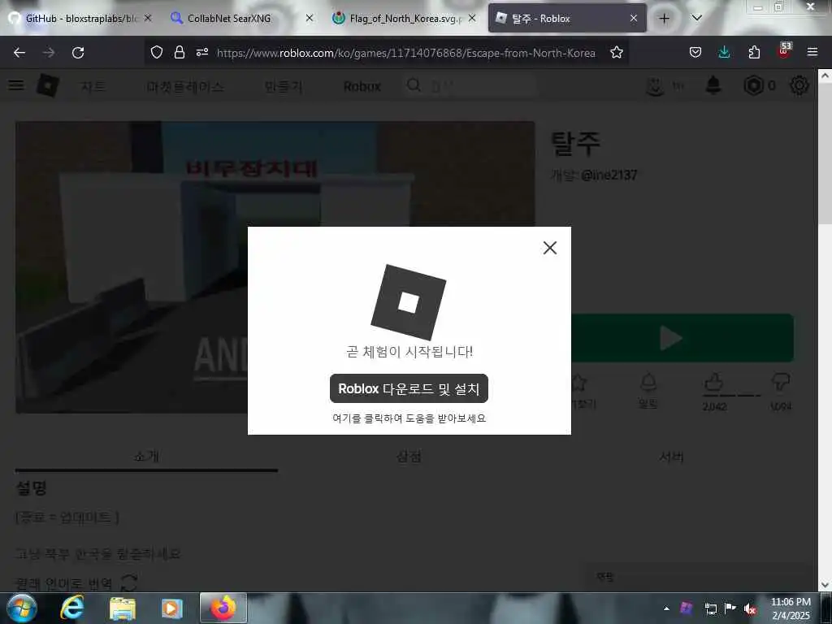This screenshot has height=624, width=832.
Task: Switch to GitHub bloxstraplabs tab
Action: pyautogui.click(x=80, y=18)
